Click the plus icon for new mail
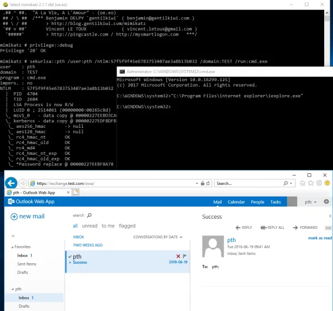The height and width of the screenshot is (311, 333). 14,217
